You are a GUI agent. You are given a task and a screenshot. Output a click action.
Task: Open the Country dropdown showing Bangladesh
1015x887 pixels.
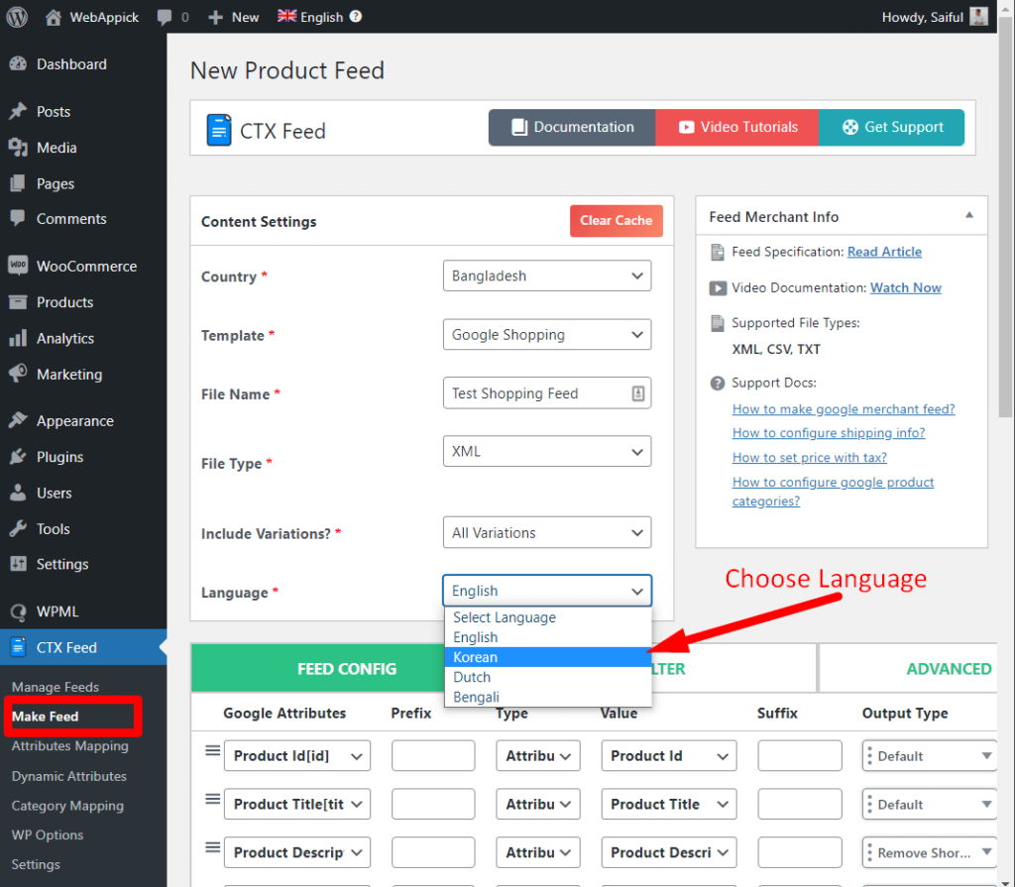547,276
